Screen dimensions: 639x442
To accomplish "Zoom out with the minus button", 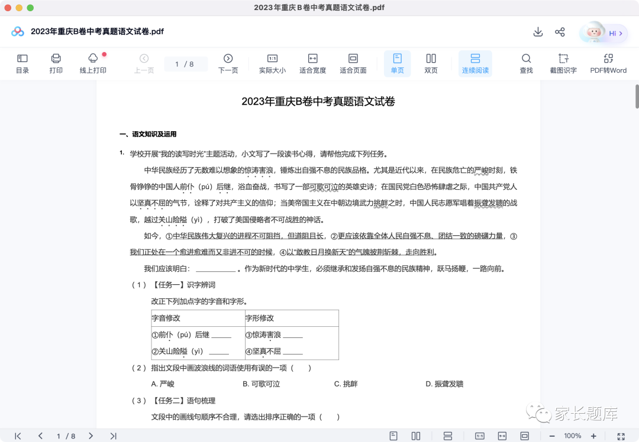I will point(552,436).
